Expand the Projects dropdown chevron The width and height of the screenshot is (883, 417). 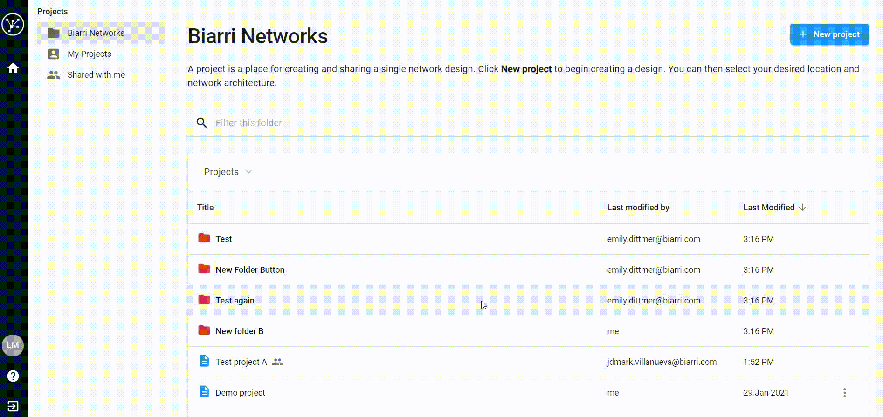tap(249, 172)
